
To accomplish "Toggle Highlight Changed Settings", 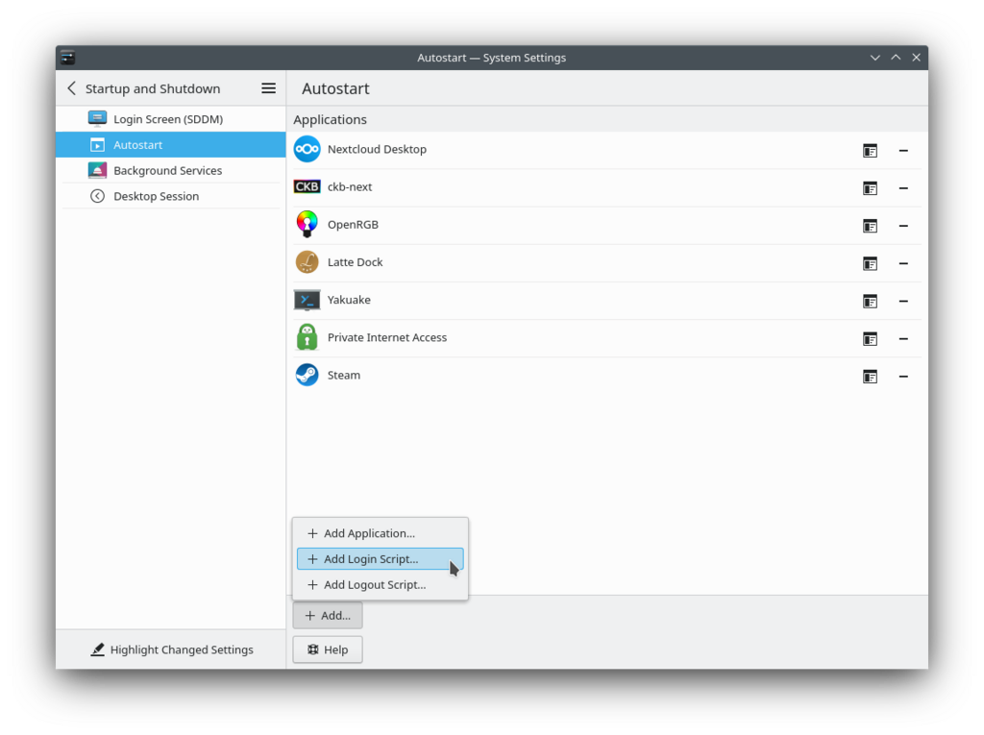I will point(171,649).
